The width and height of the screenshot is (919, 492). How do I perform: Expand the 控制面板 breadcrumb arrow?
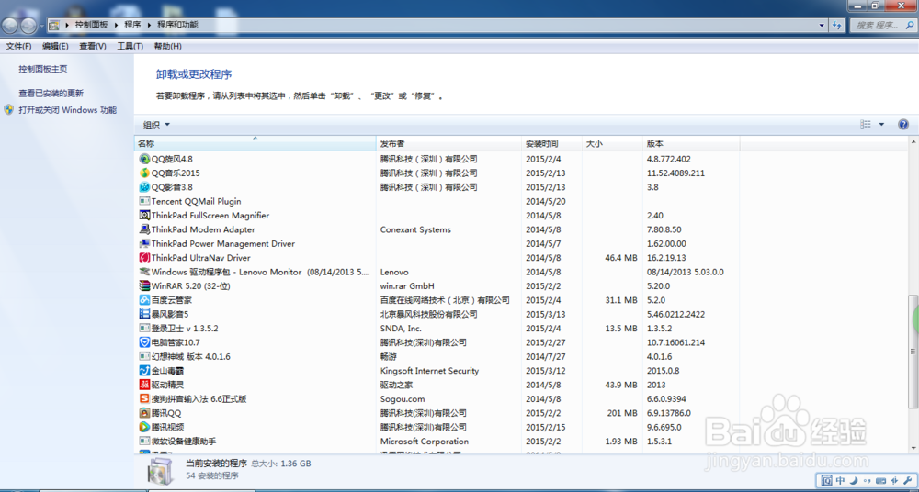click(116, 25)
